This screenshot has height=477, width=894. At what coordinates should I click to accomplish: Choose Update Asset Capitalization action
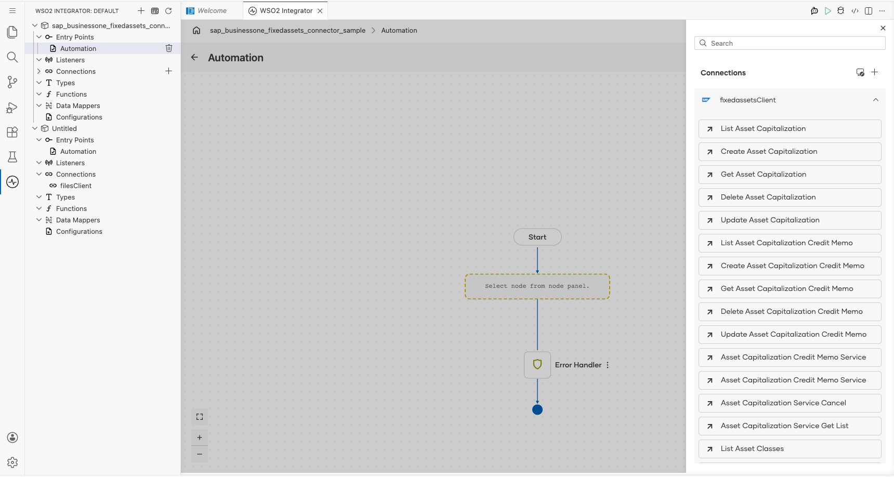(790, 220)
